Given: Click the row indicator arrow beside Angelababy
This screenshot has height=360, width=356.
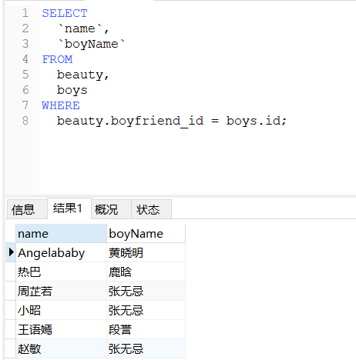Looking at the screenshot, I should [x=11, y=252].
